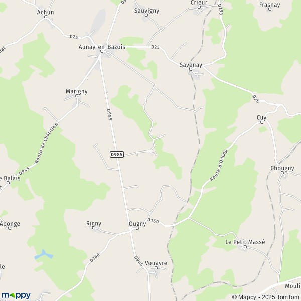Click the Frasnay village marker
301x301 pixels.
click(270, 9)
